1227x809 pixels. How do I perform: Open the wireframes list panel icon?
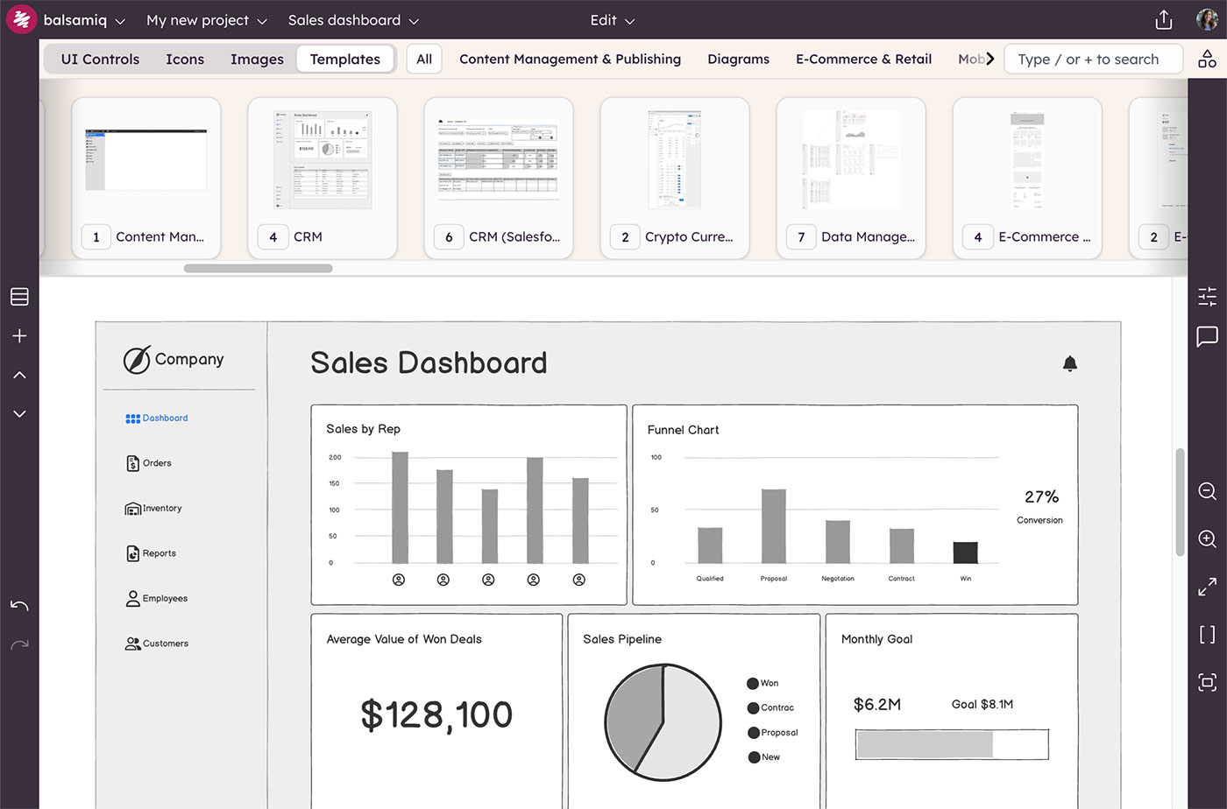pyautogui.click(x=19, y=297)
